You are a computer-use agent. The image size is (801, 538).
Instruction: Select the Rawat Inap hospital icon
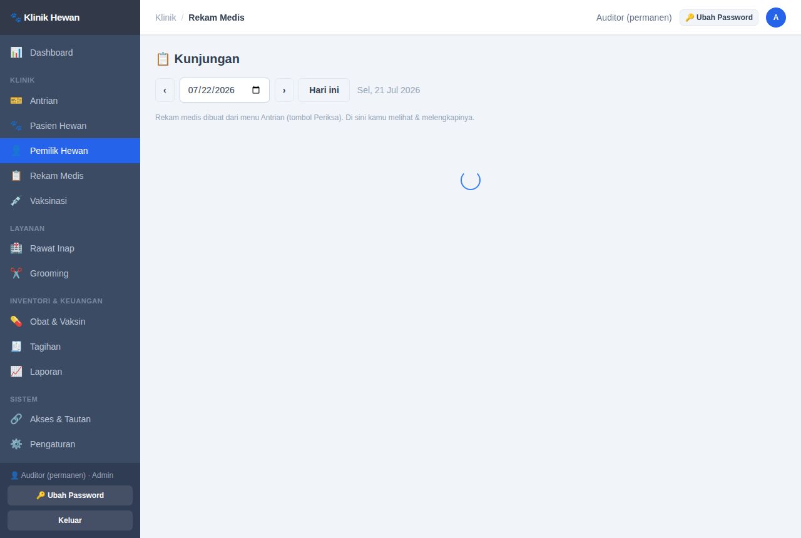tap(16, 248)
